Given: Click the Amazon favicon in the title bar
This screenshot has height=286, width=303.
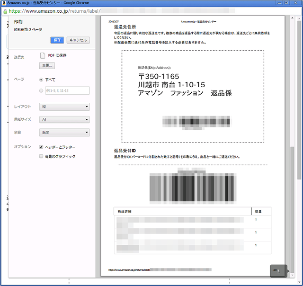Looking at the screenshot, I should [4, 3].
